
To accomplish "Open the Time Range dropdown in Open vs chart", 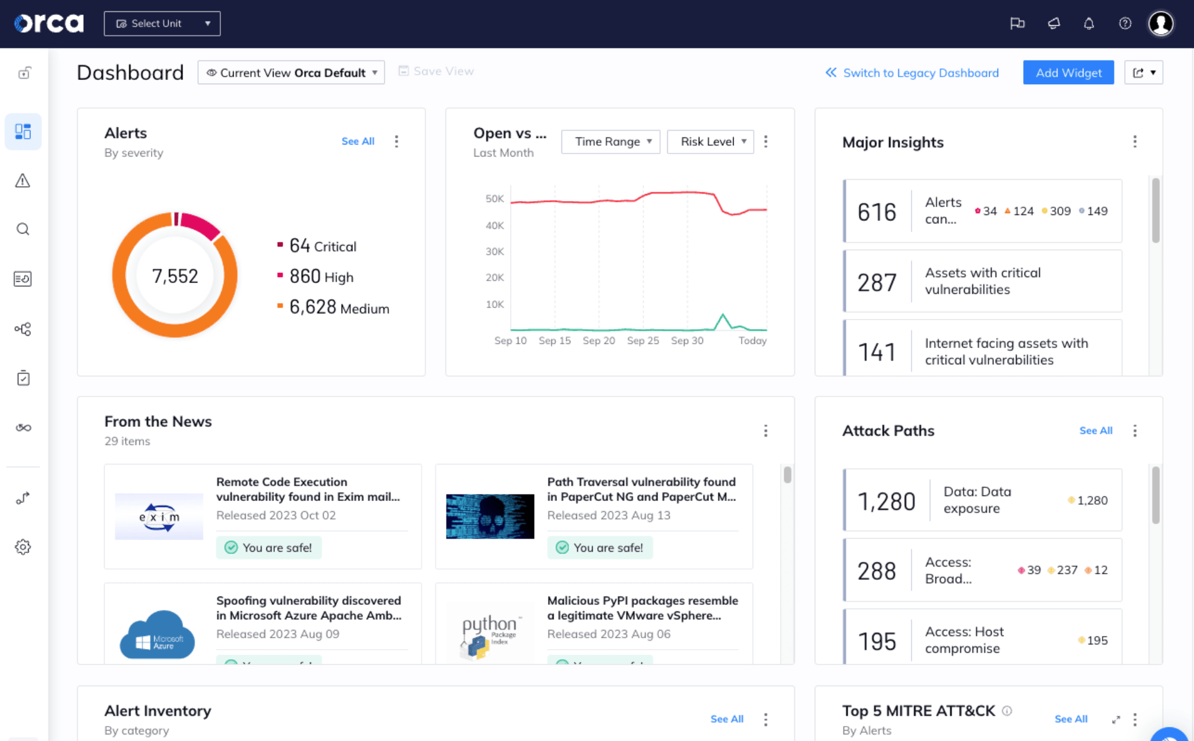I will [x=610, y=142].
